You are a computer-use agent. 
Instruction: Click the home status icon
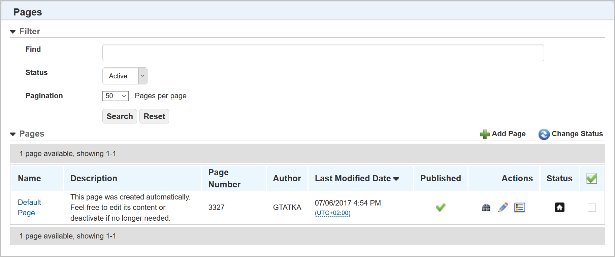(559, 208)
